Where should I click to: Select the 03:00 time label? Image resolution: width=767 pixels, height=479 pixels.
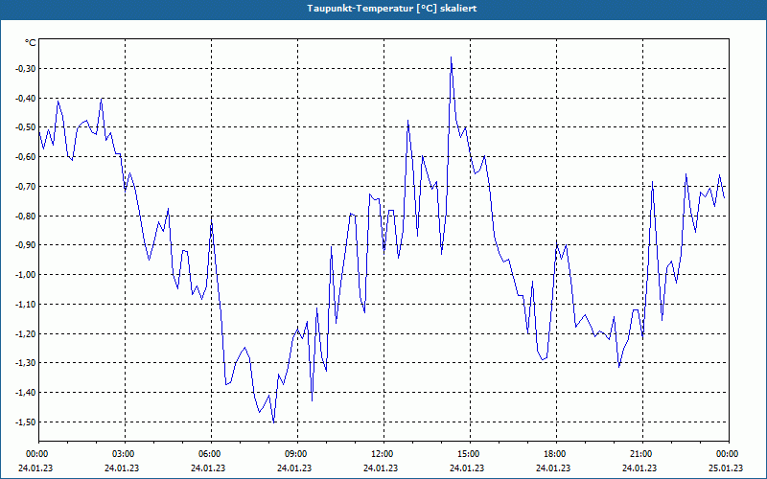[x=124, y=454]
